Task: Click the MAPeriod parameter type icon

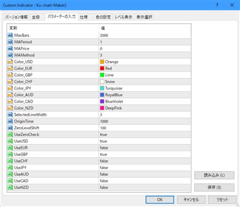Action: click(x=10, y=42)
